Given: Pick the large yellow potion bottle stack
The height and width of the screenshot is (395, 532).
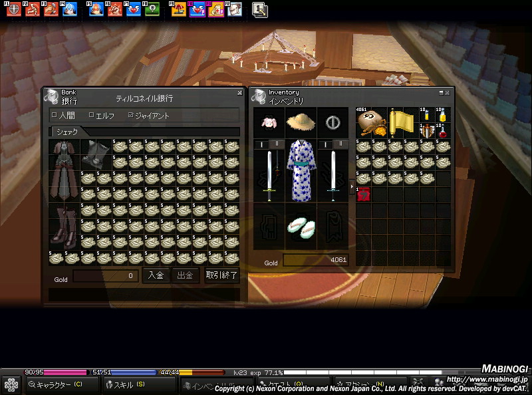Looking at the screenshot, I should click(442, 114).
